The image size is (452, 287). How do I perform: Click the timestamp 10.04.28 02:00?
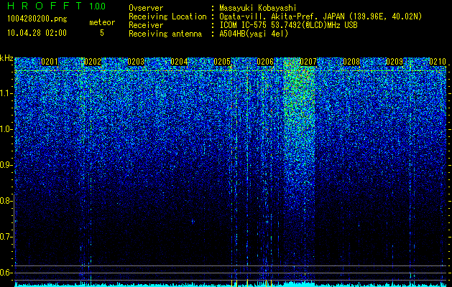[x=37, y=33]
